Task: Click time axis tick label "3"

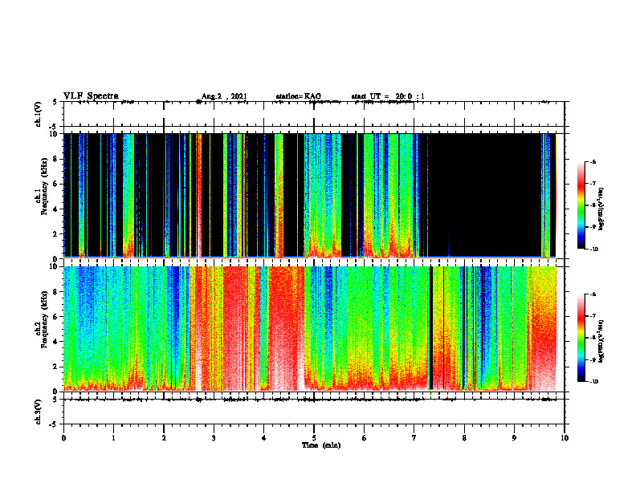Action: pyautogui.click(x=214, y=438)
